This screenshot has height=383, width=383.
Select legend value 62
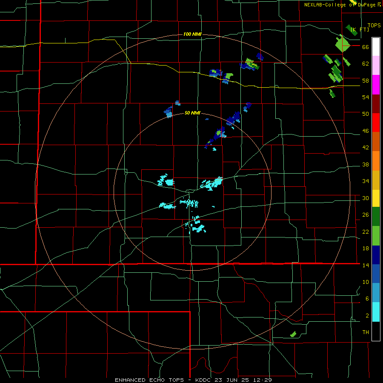366,64
